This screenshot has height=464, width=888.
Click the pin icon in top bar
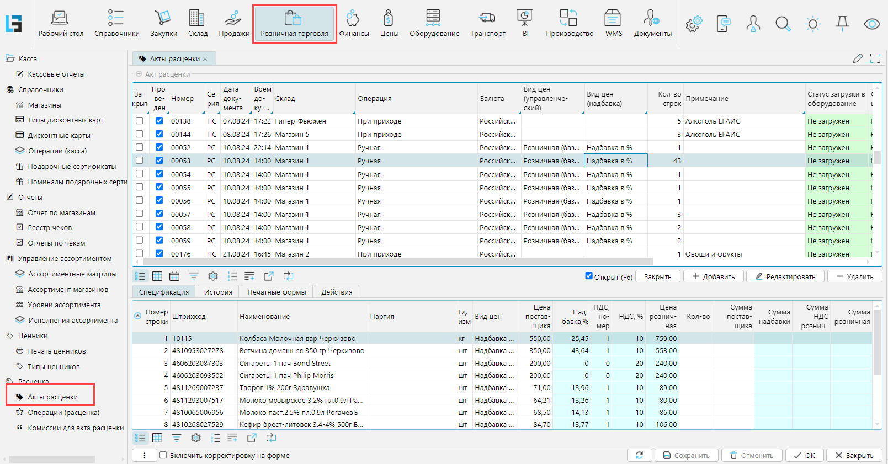pyautogui.click(x=842, y=24)
